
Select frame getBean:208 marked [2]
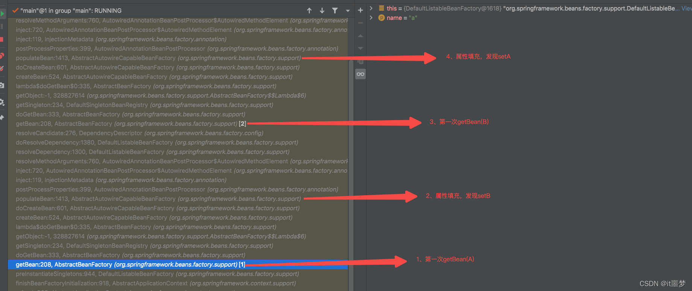pos(178,124)
